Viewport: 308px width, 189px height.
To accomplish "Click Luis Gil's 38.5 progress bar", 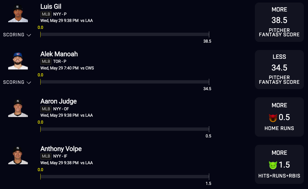I will coord(125,34).
